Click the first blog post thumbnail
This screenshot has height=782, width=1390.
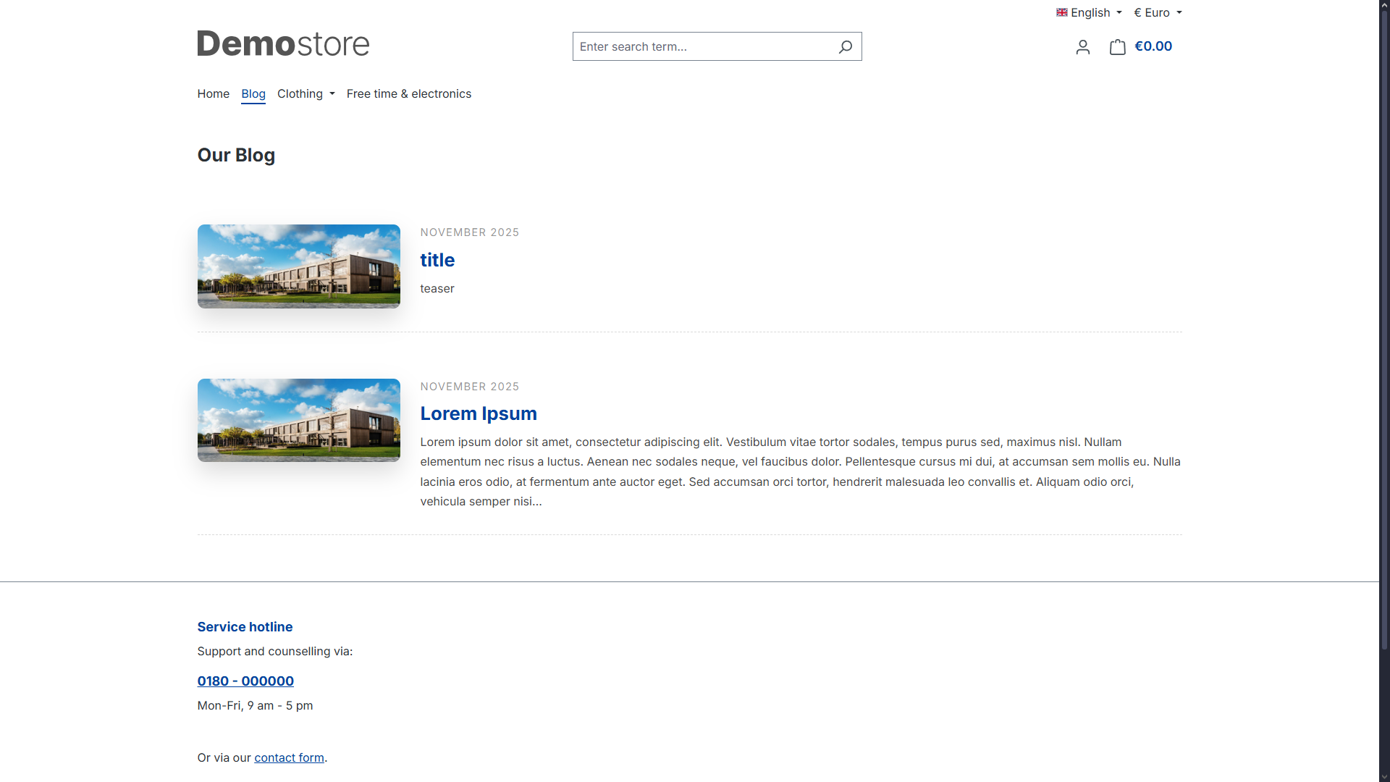(298, 266)
